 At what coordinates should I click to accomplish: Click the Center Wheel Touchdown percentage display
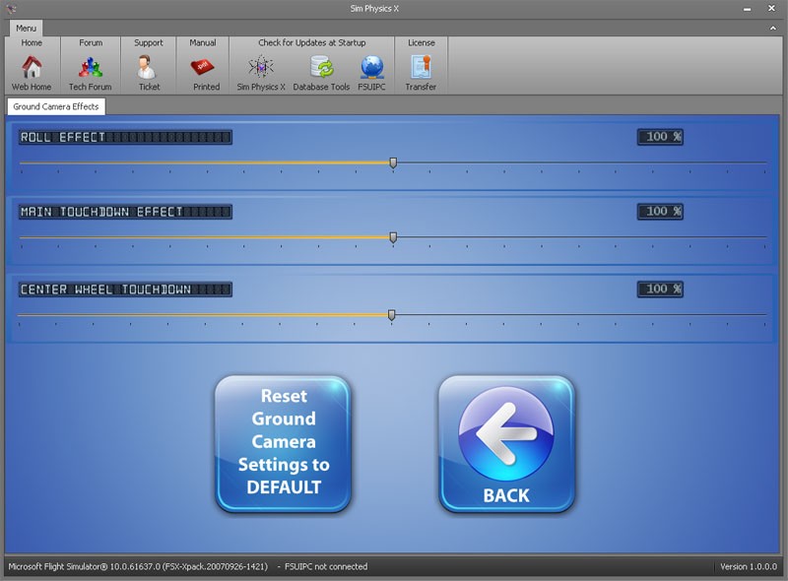click(x=660, y=289)
